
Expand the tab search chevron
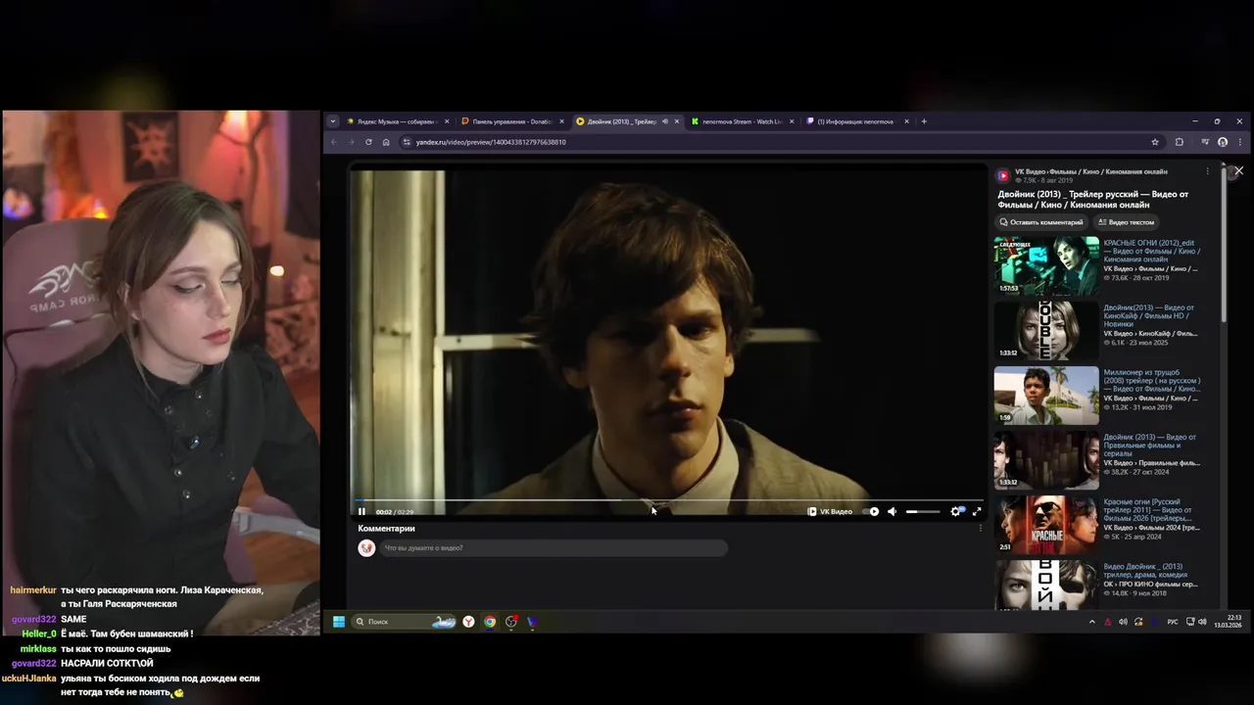333,121
